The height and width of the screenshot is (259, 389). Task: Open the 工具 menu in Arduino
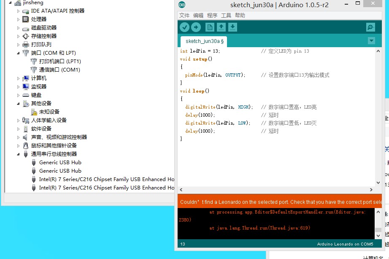point(226,15)
